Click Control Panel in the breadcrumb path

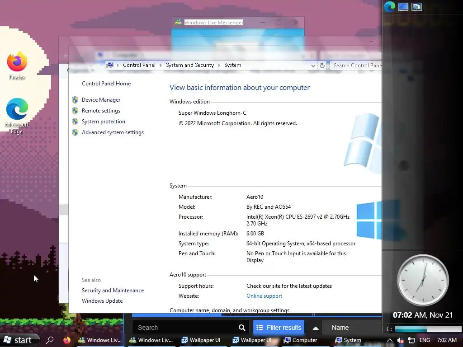click(139, 65)
